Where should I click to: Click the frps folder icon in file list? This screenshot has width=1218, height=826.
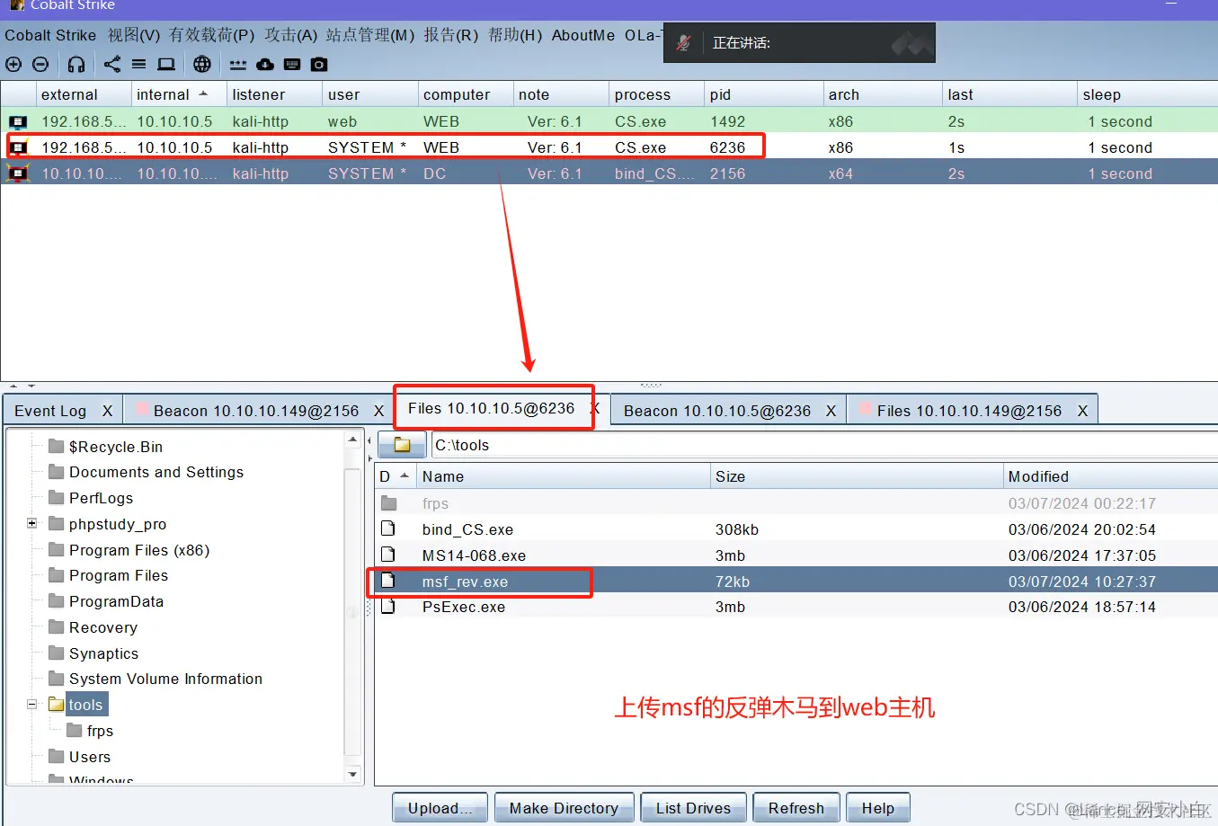click(x=389, y=503)
